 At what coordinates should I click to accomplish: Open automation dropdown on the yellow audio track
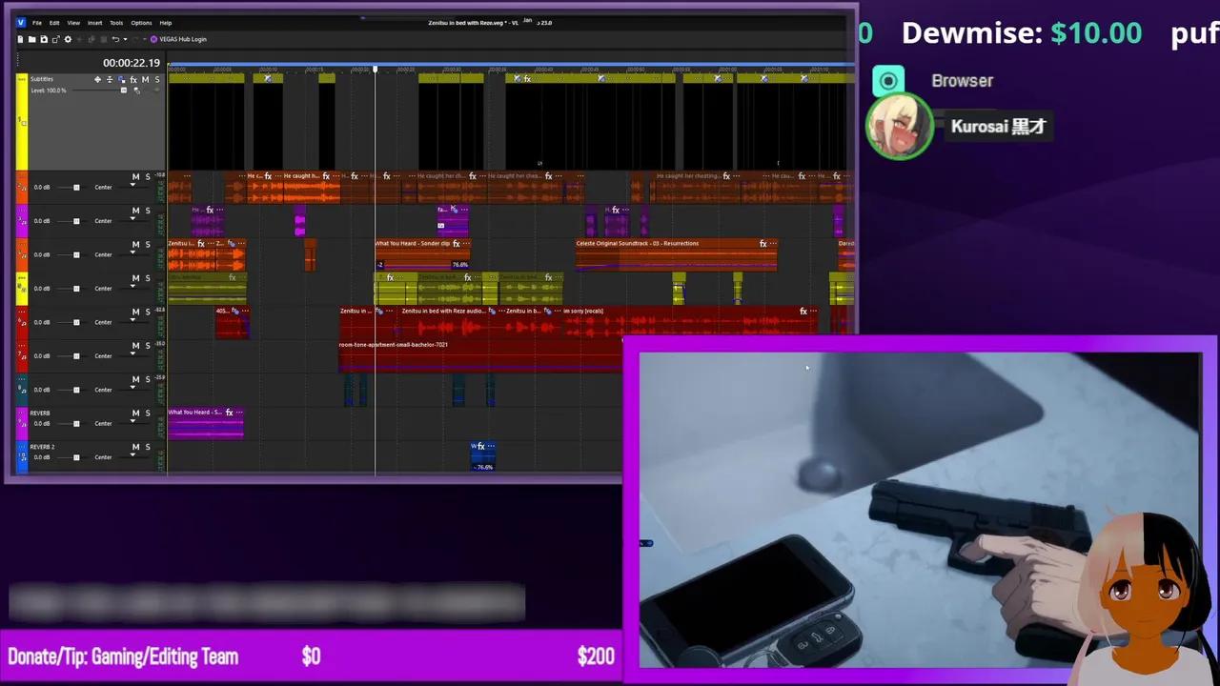(x=133, y=286)
